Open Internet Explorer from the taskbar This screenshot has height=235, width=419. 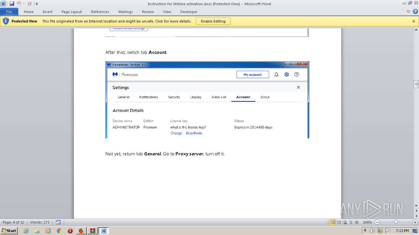click(x=26, y=231)
